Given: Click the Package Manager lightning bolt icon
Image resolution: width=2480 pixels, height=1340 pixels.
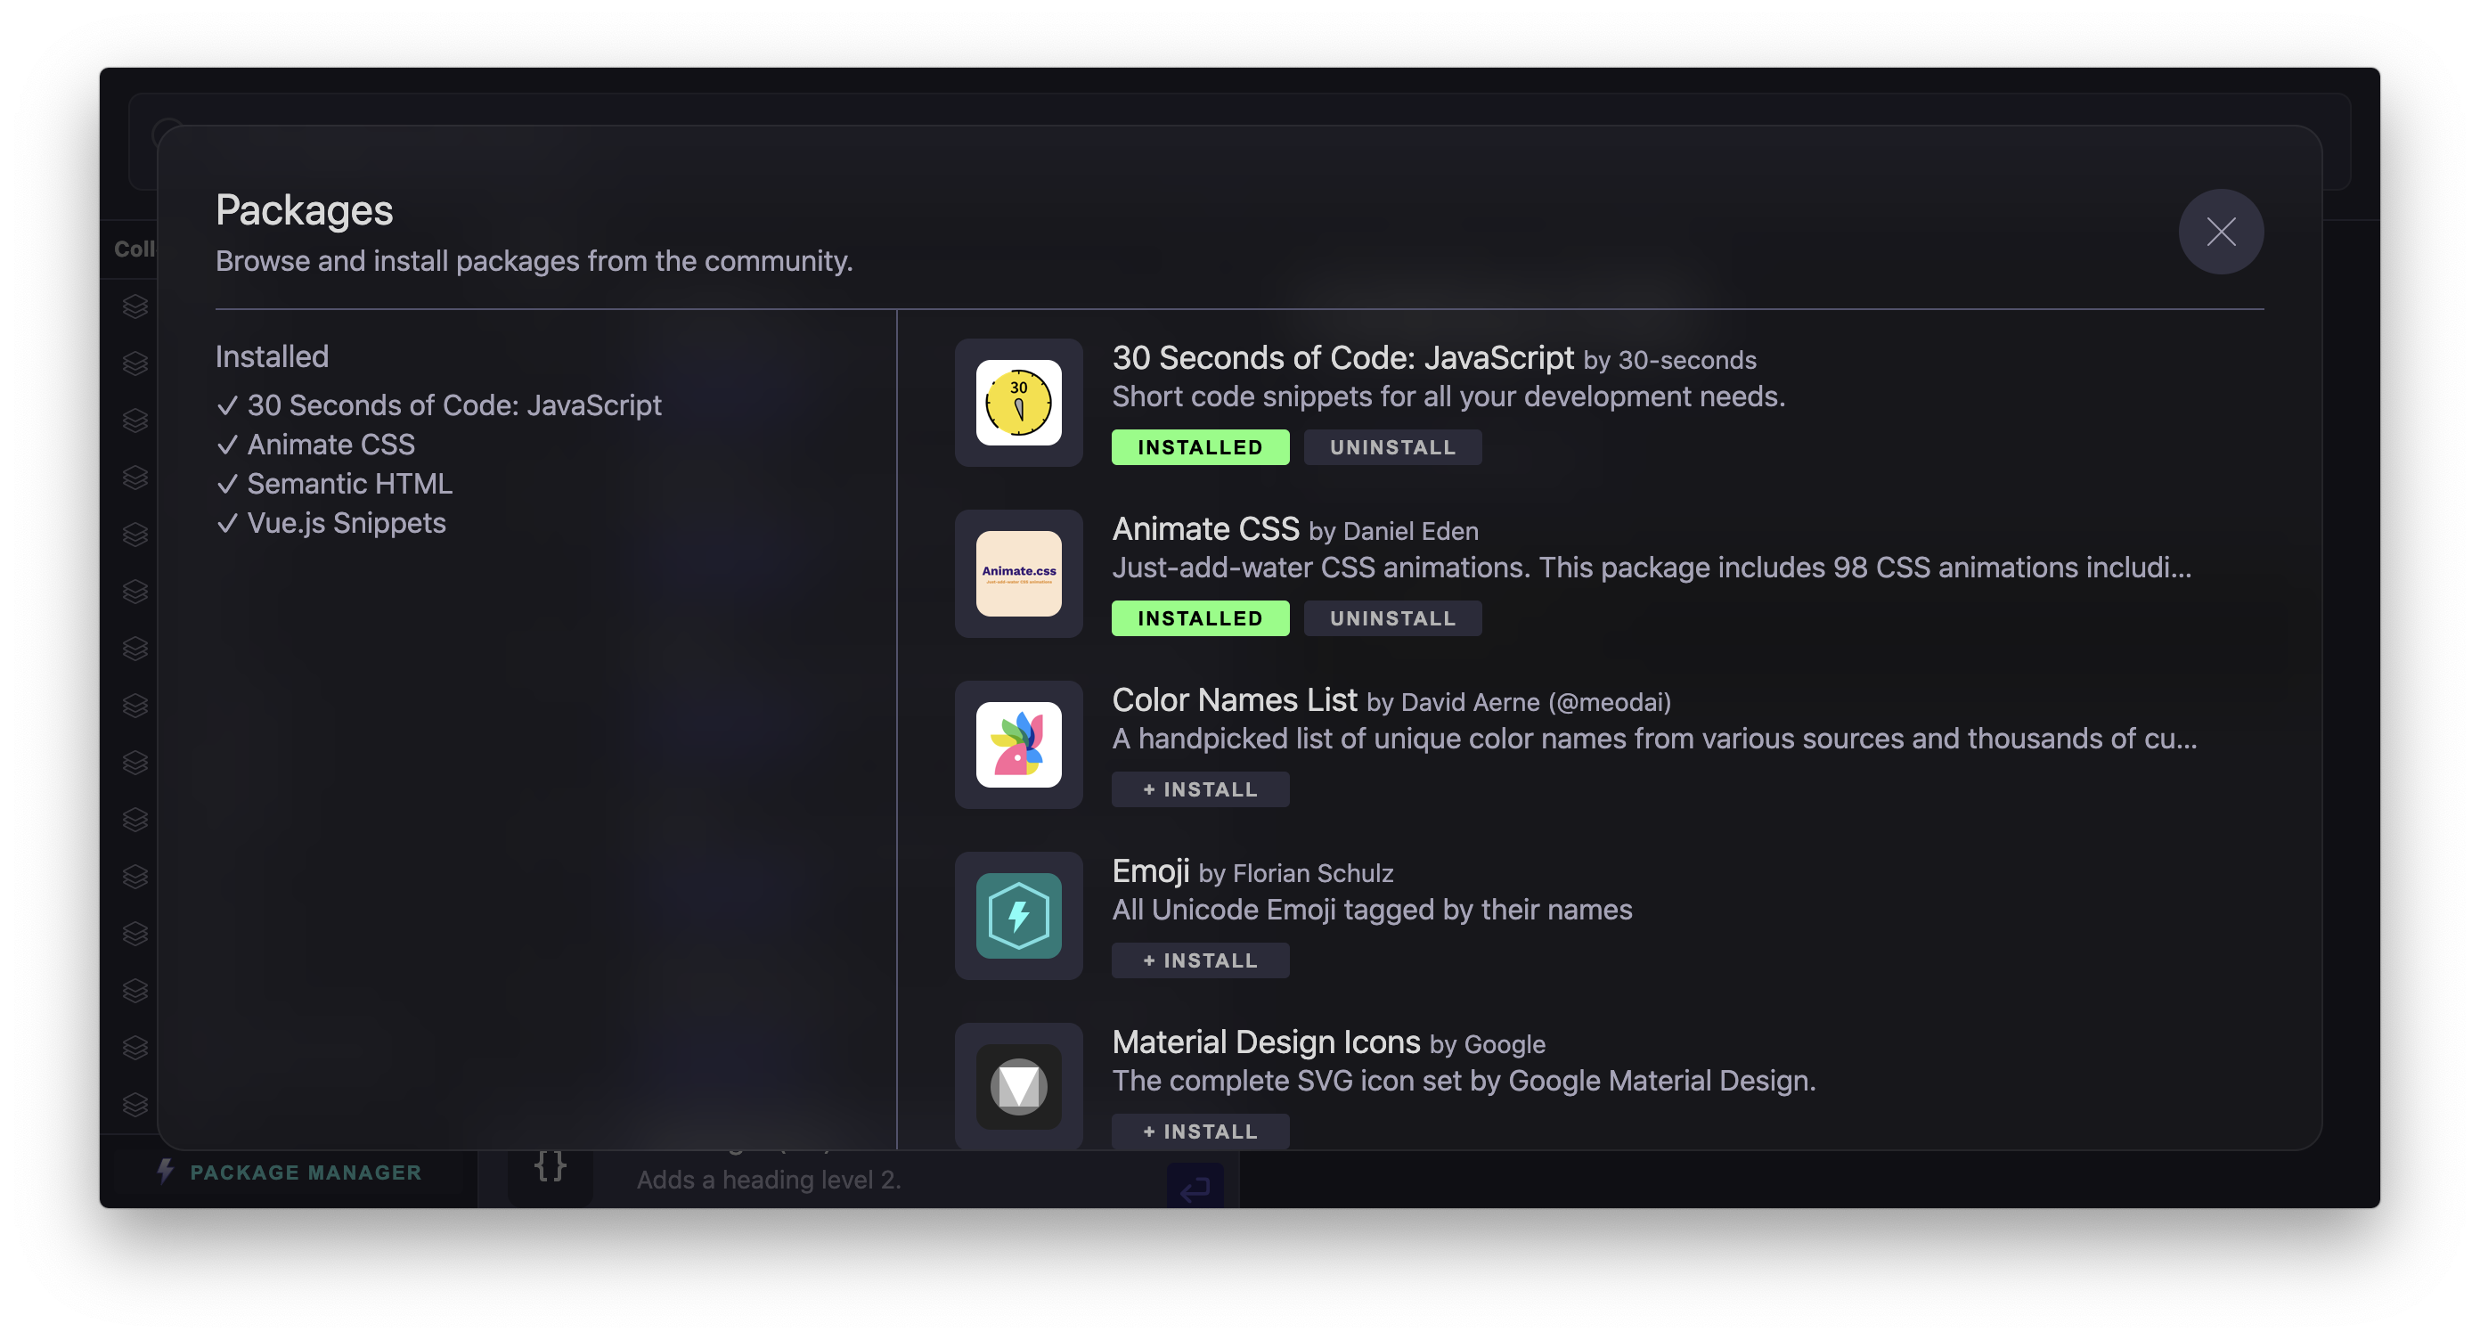Looking at the screenshot, I should (x=166, y=1171).
